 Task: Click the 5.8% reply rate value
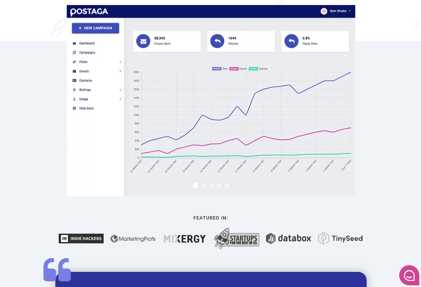pyautogui.click(x=306, y=38)
